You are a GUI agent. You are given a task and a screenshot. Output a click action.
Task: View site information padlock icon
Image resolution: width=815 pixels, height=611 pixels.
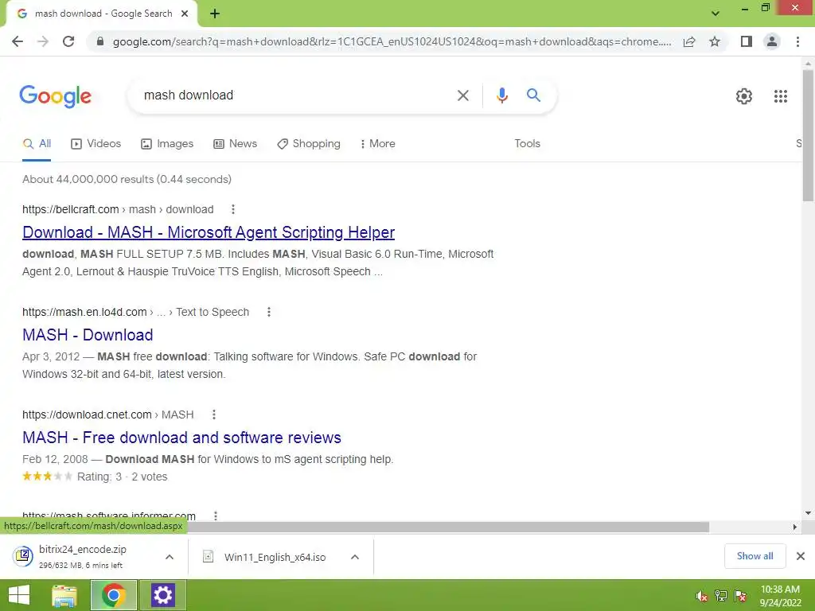coord(100,41)
